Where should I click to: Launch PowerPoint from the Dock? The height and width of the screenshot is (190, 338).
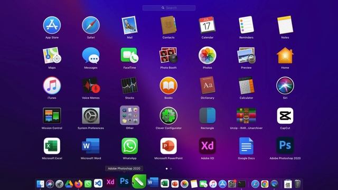pyautogui.click(x=175, y=184)
